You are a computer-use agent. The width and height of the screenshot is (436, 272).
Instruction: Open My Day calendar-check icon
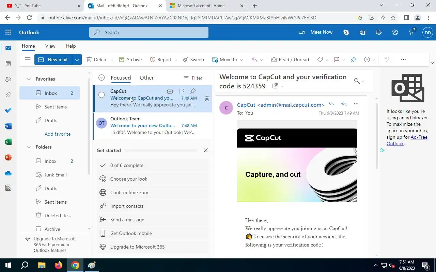coord(379,32)
